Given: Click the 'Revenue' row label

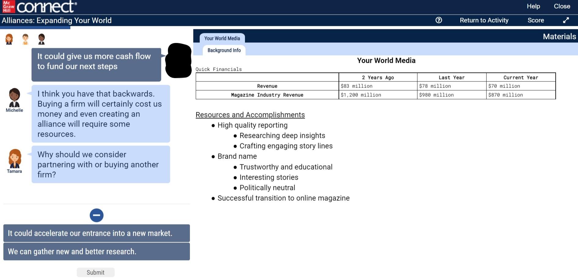Looking at the screenshot, I should (267, 86).
